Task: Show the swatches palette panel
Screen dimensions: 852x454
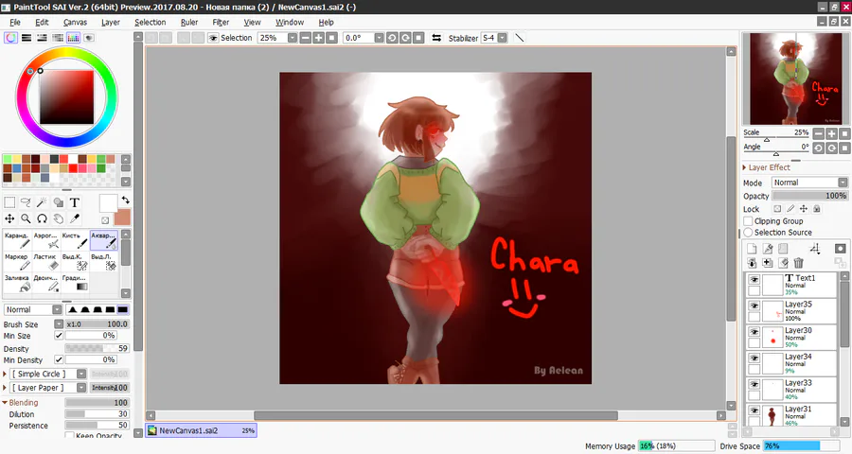Action: (x=73, y=38)
